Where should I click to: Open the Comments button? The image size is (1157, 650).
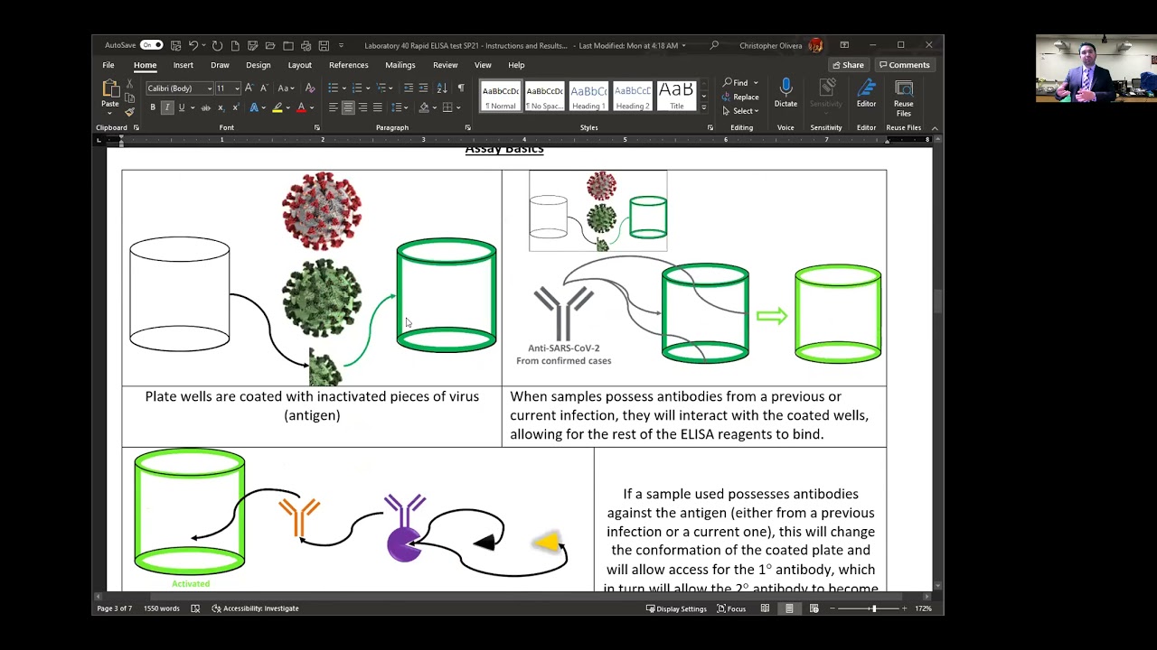(905, 65)
